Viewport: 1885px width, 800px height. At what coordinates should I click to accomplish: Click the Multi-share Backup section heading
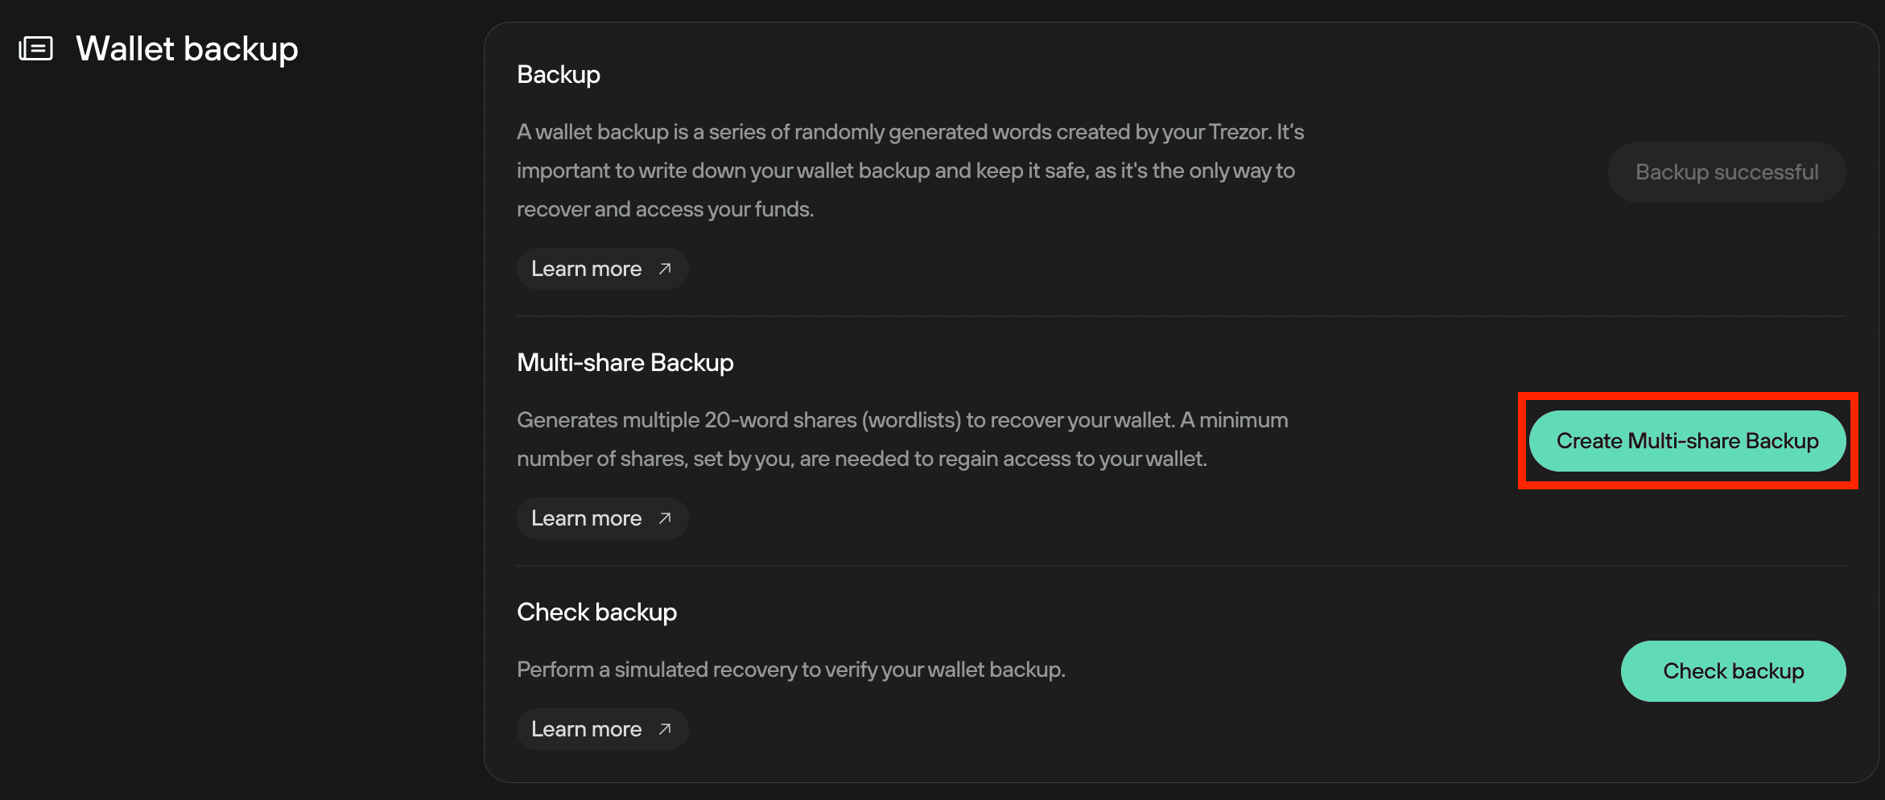[625, 363]
